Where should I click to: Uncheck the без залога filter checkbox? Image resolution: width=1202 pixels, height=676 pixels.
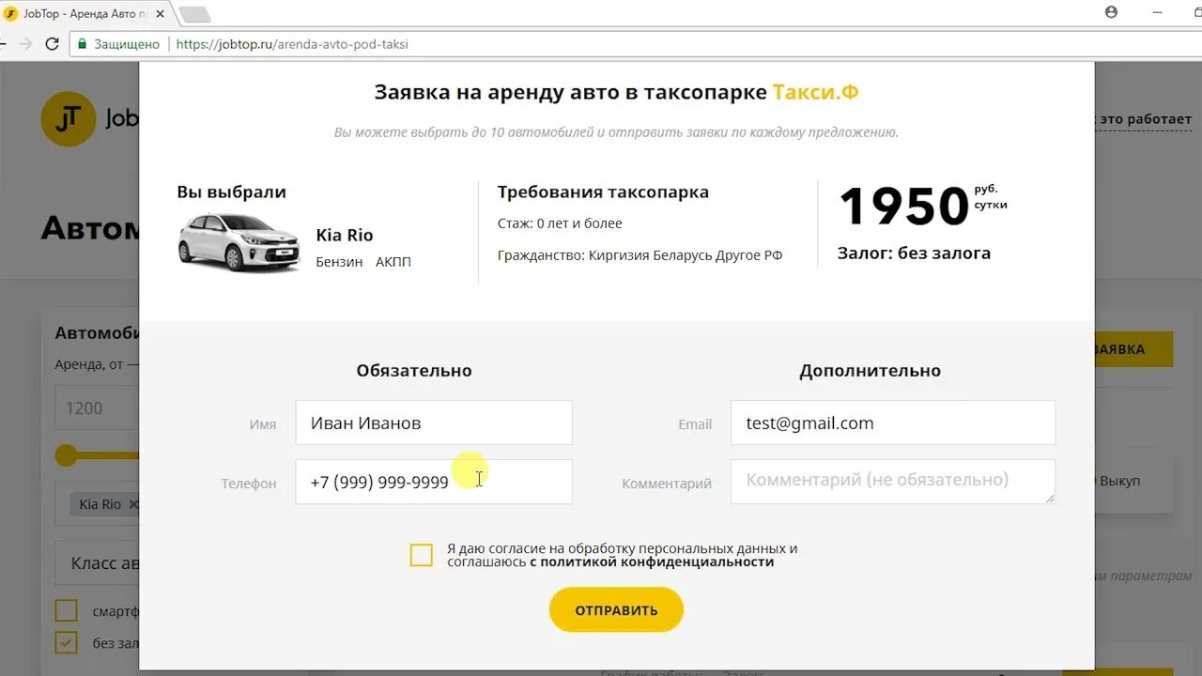click(x=66, y=643)
